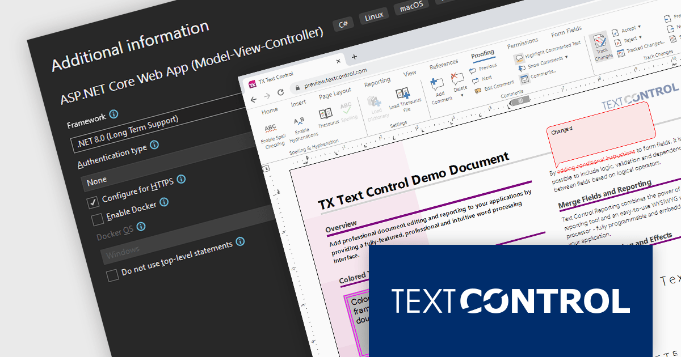This screenshot has height=357, width=681.
Task: Click Enable Hyphenations in the ribbon
Action: click(x=299, y=121)
